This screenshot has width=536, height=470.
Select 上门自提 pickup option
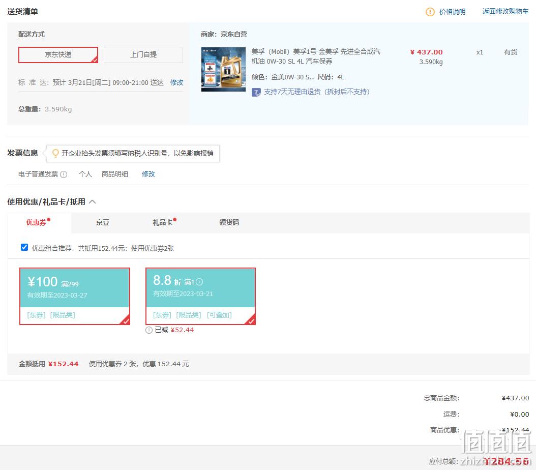(x=143, y=55)
